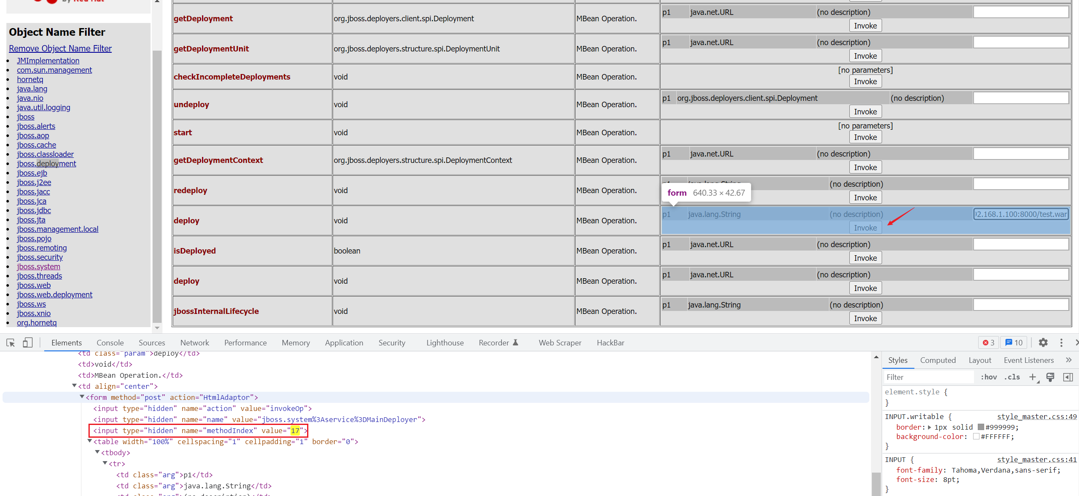
Task: Switch to the Network tab
Action: pyautogui.click(x=194, y=342)
